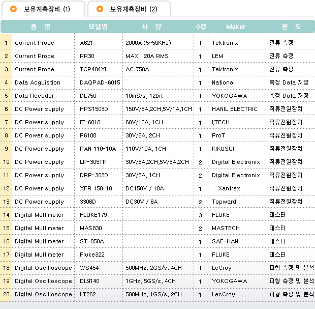This screenshot has width=315, height=309.
Task: Switch to the 보유계측장비 (2) tab
Action: click(x=130, y=9)
